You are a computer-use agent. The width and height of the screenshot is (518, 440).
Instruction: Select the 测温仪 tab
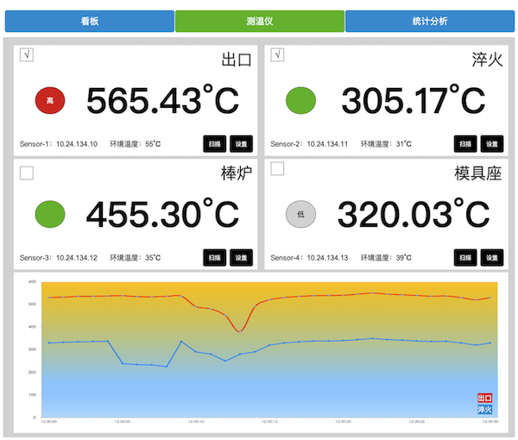[x=259, y=22]
